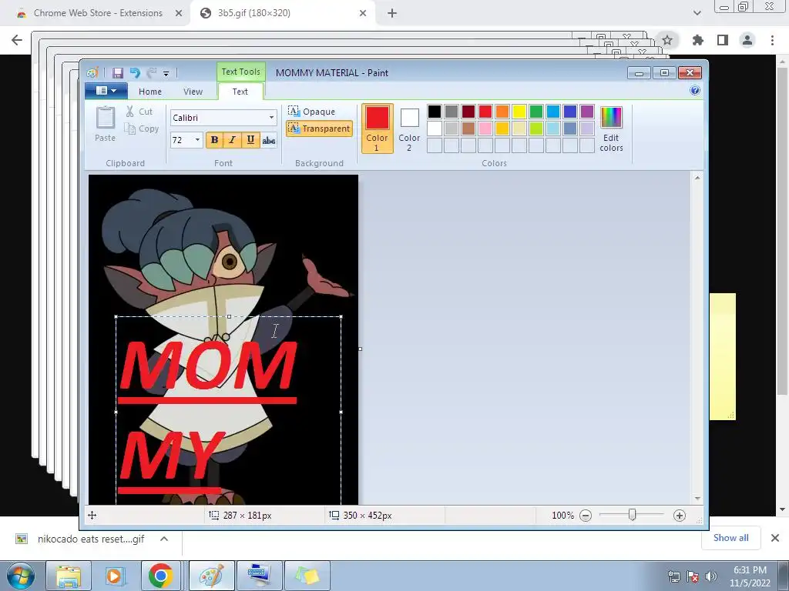This screenshot has height=591, width=789.
Task: Toggle Chrome side panel icon
Action: [723, 40]
